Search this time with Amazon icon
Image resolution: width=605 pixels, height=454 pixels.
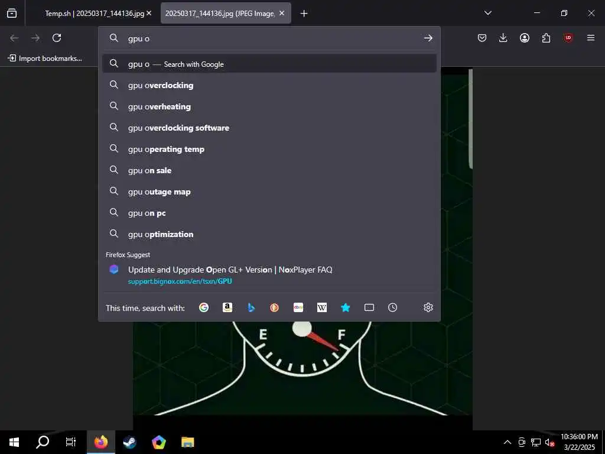coord(227,307)
